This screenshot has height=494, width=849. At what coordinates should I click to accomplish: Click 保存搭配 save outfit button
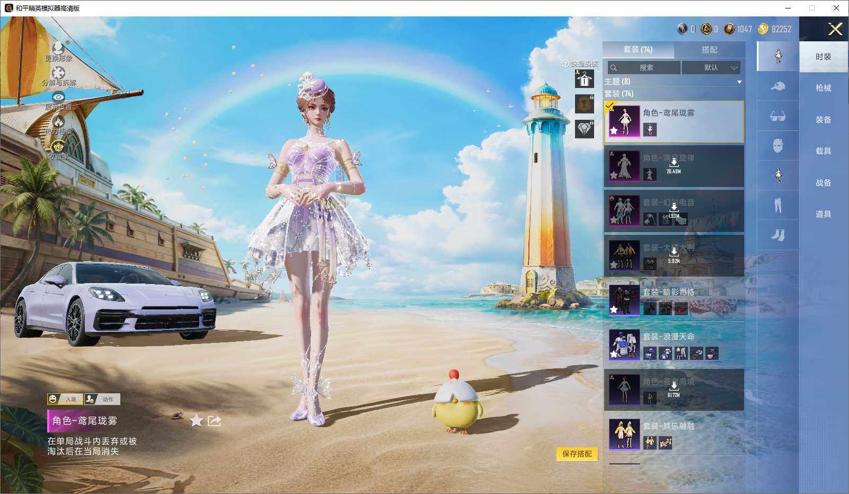click(x=577, y=454)
